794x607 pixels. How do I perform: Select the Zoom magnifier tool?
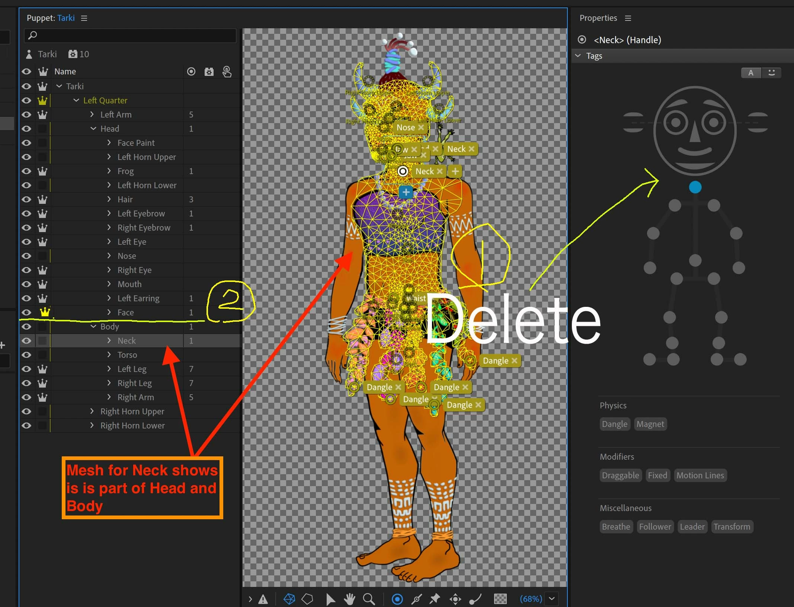coord(369,599)
